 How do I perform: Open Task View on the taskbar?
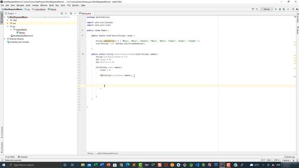pos(72,165)
